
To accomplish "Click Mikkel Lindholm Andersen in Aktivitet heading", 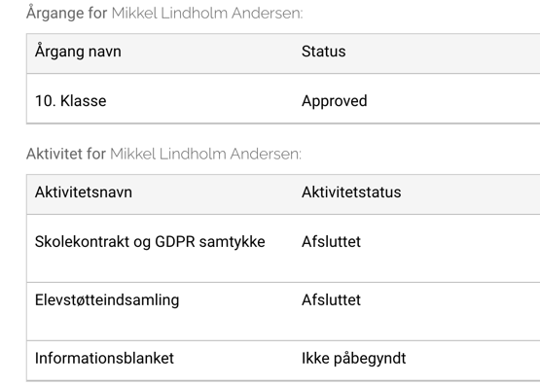I will [x=205, y=154].
